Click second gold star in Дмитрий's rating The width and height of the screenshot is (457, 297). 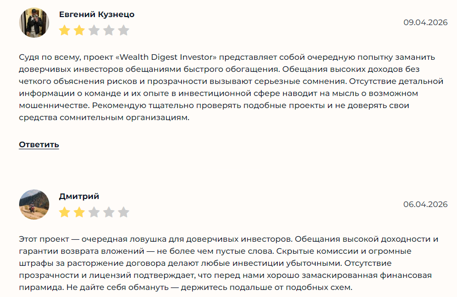[79, 212]
